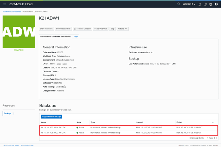This screenshot has height=147, width=221.
Task: Click the DB Connection button
Action: pos(46,29)
